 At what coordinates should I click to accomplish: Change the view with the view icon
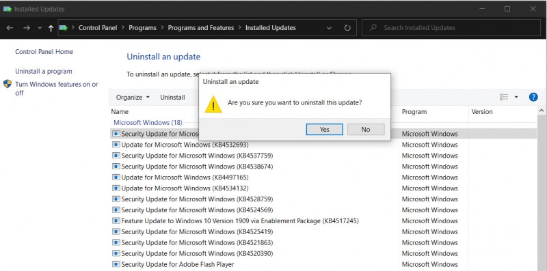[504, 97]
